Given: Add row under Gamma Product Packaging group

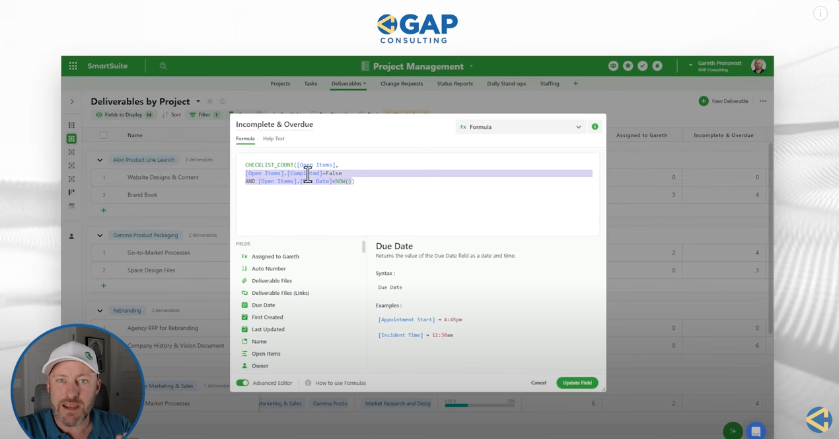Looking at the screenshot, I should coord(104,286).
